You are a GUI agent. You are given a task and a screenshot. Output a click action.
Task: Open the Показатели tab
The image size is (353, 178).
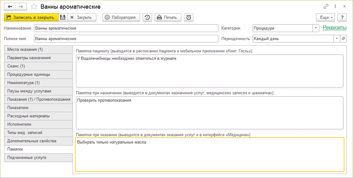click(38, 108)
